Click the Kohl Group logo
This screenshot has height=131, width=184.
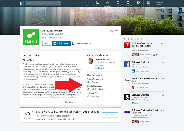pyautogui.click(x=127, y=112)
